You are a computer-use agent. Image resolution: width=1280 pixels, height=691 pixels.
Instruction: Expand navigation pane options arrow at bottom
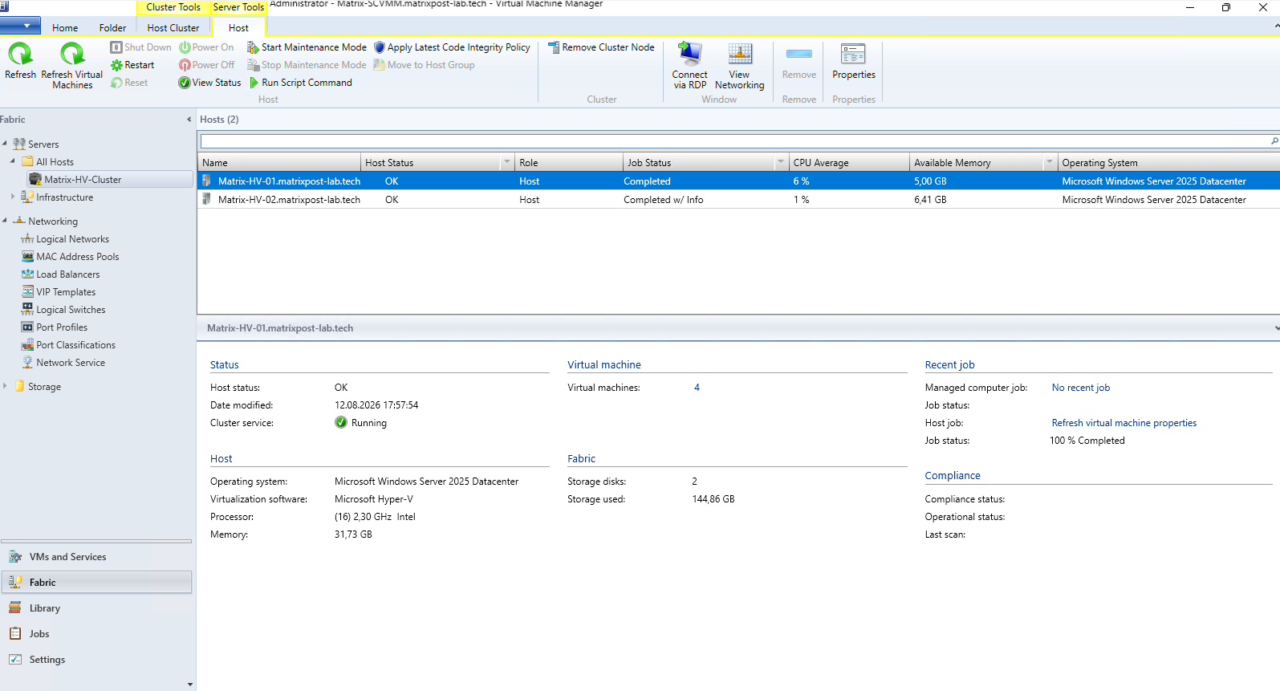point(189,685)
